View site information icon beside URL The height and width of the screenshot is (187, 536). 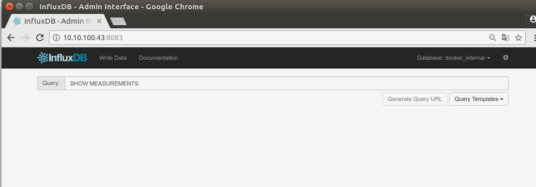pyautogui.click(x=56, y=38)
